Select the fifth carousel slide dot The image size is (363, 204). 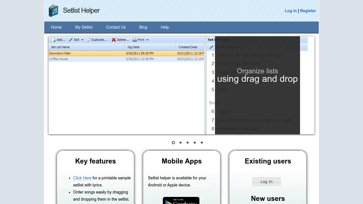(x=202, y=143)
